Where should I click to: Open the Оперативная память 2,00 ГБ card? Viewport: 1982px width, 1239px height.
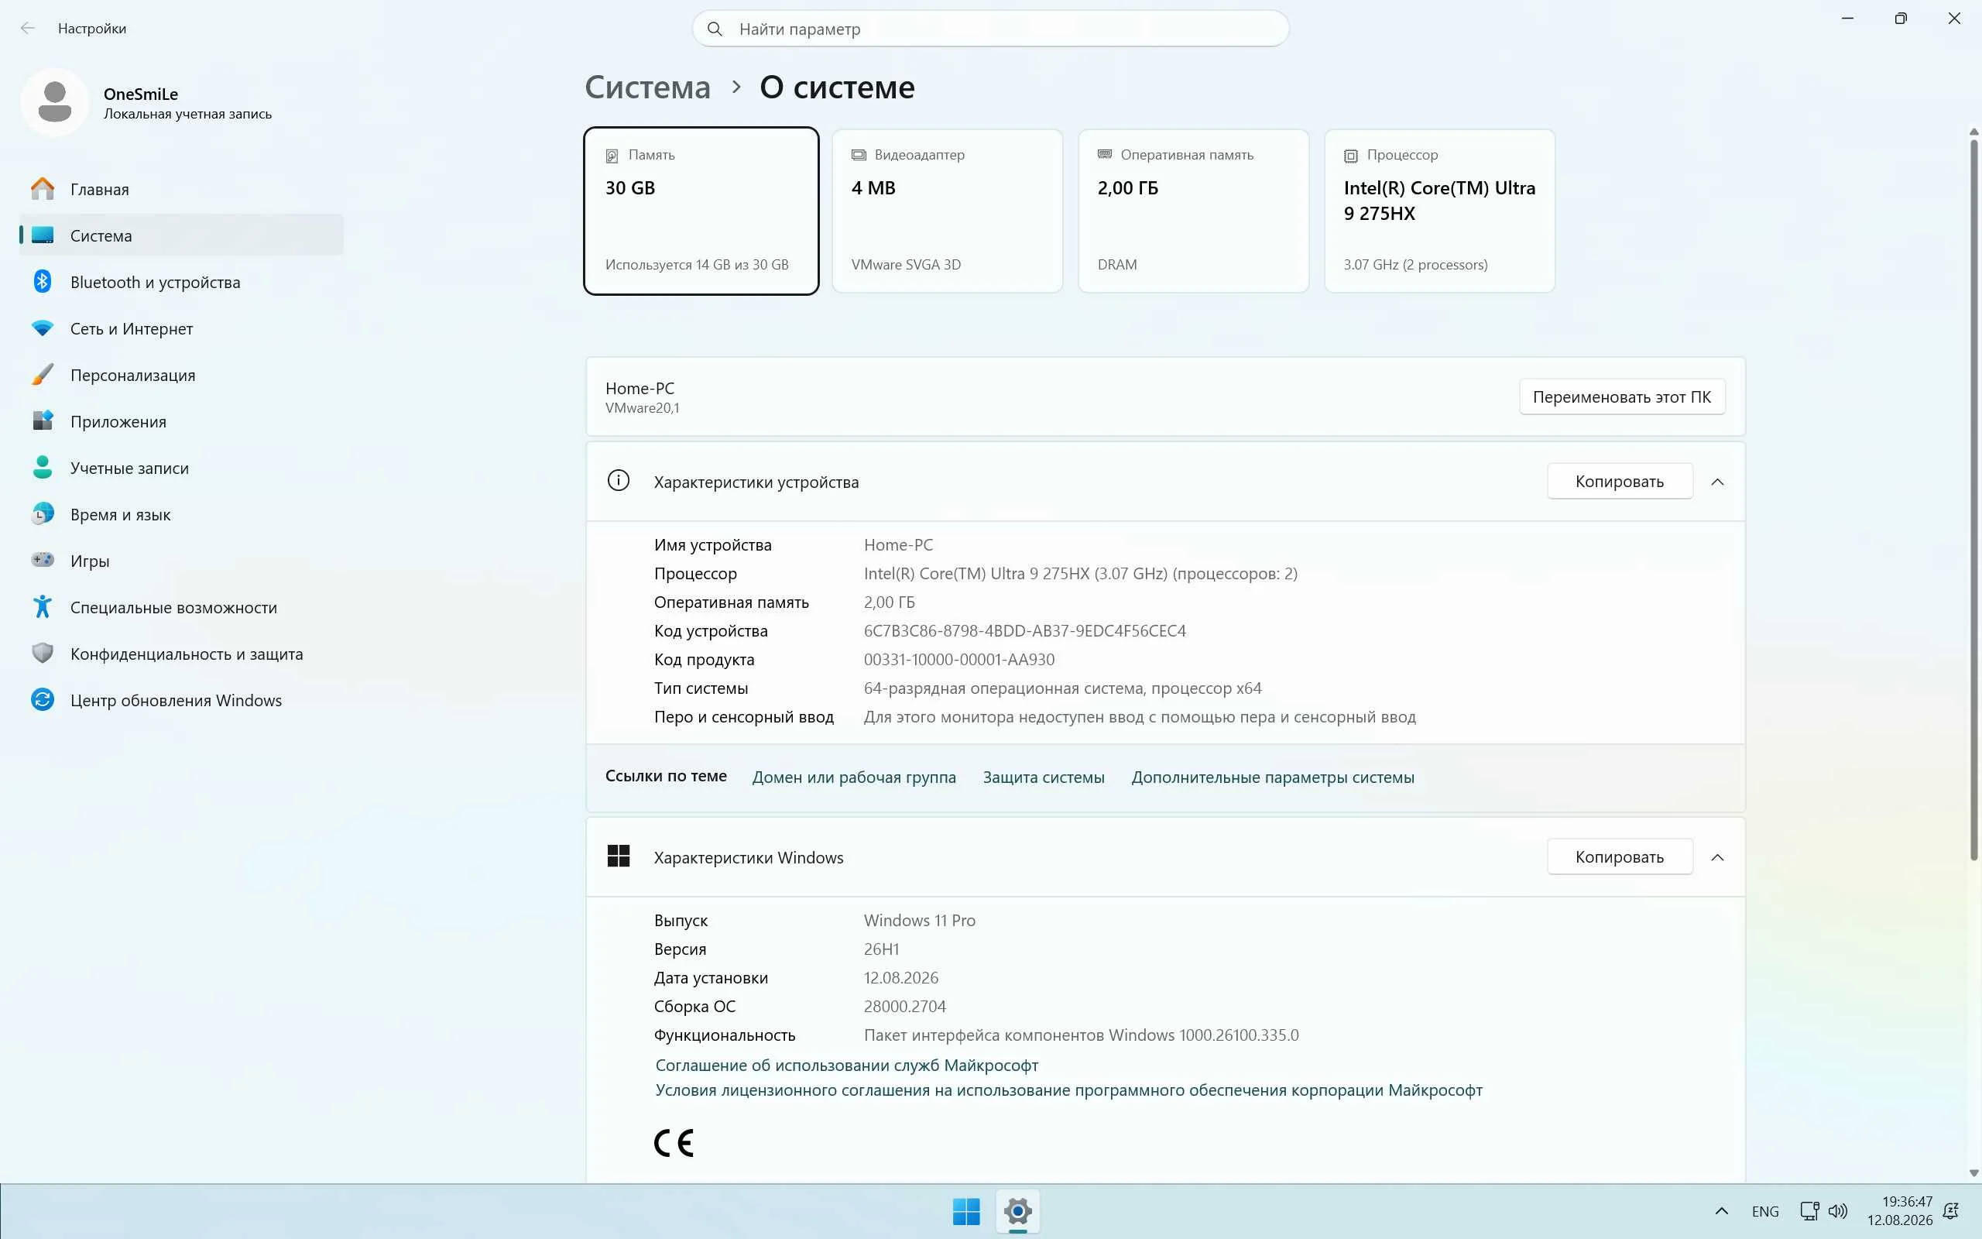(x=1193, y=211)
